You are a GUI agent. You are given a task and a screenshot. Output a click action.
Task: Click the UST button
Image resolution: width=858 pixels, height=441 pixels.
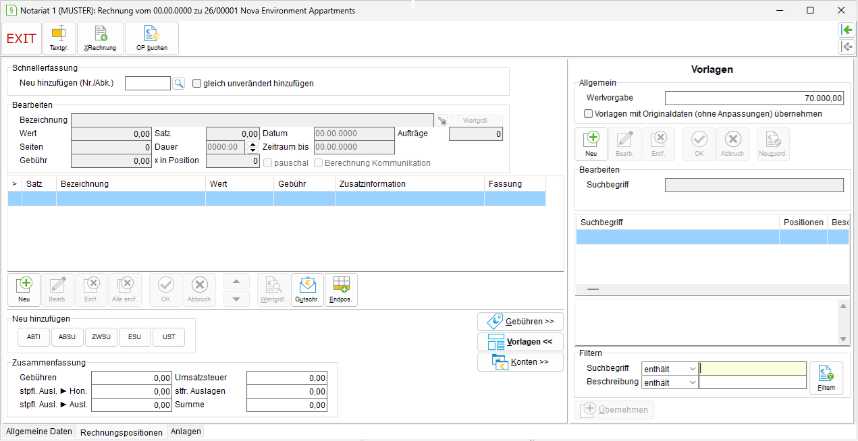169,336
